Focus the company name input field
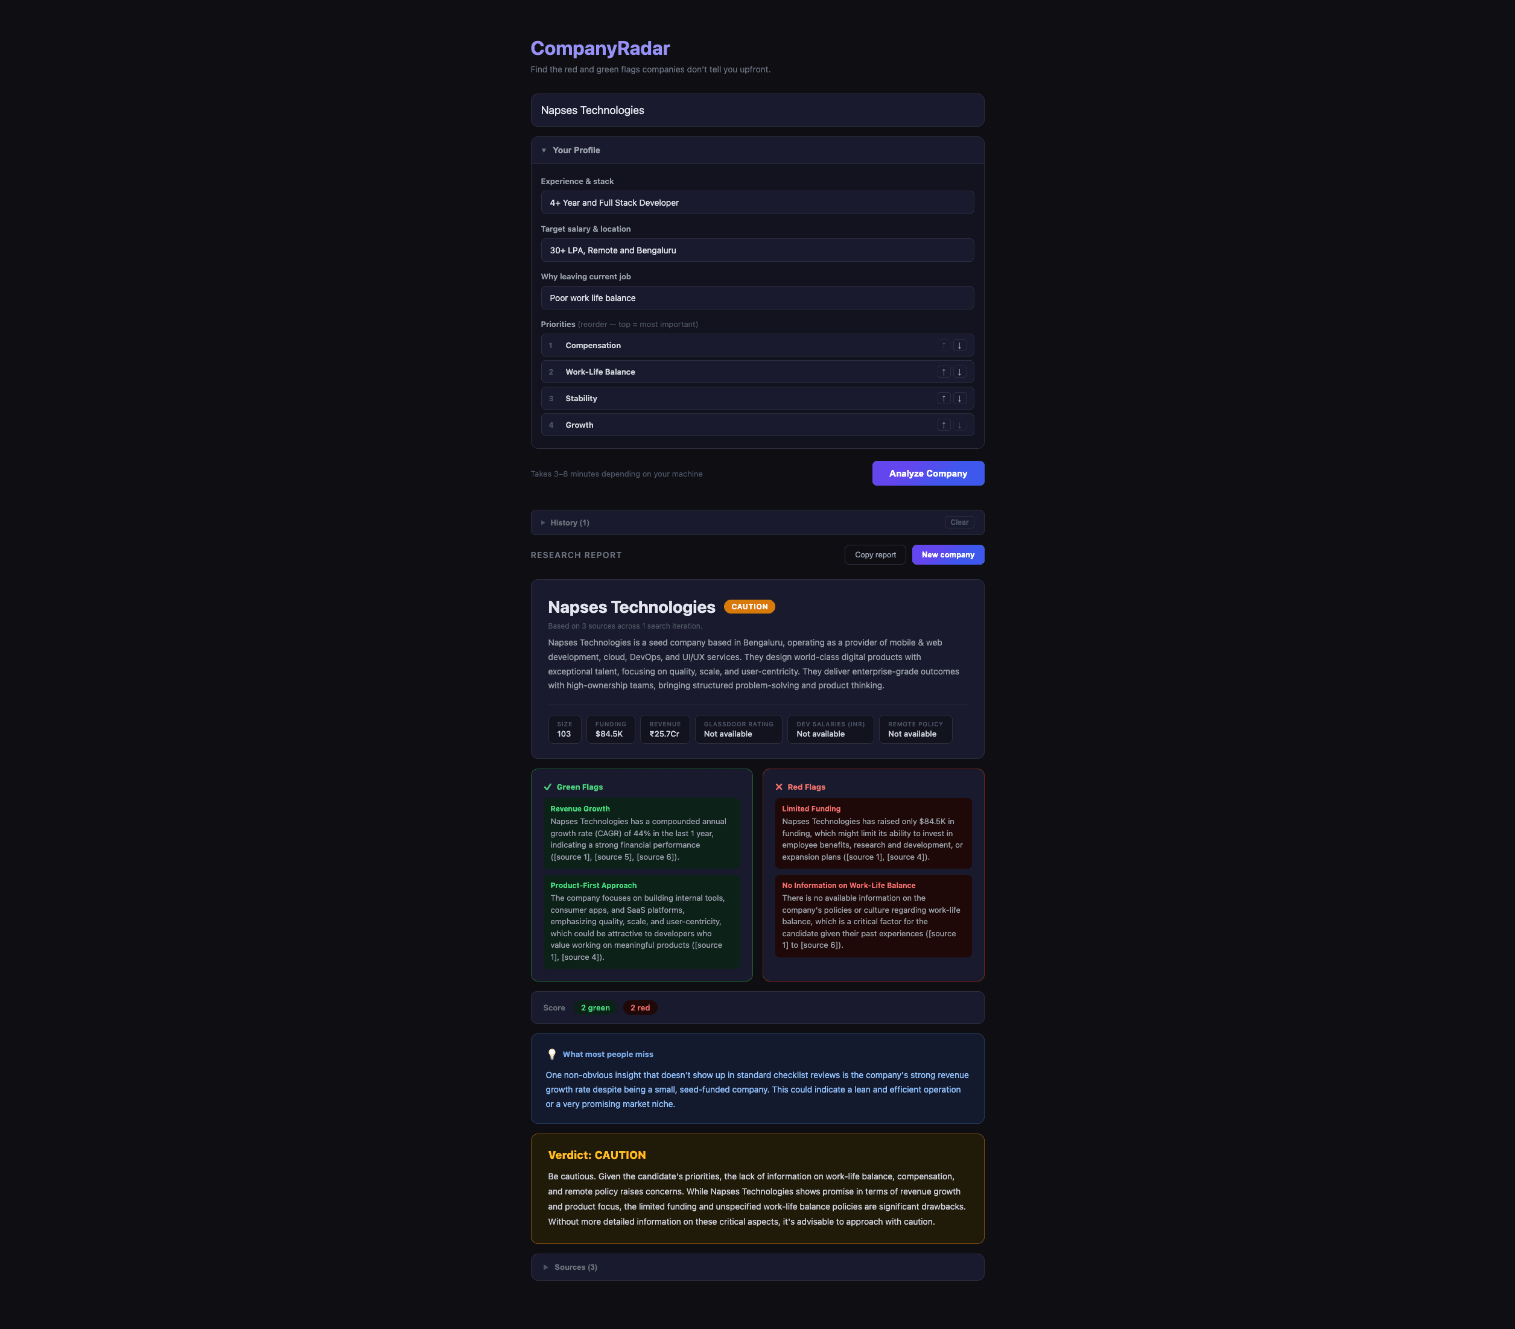This screenshot has width=1515, height=1329. [x=758, y=110]
